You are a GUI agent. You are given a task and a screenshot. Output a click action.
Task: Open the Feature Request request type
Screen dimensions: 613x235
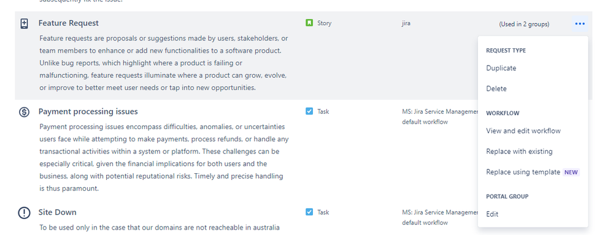[68, 23]
